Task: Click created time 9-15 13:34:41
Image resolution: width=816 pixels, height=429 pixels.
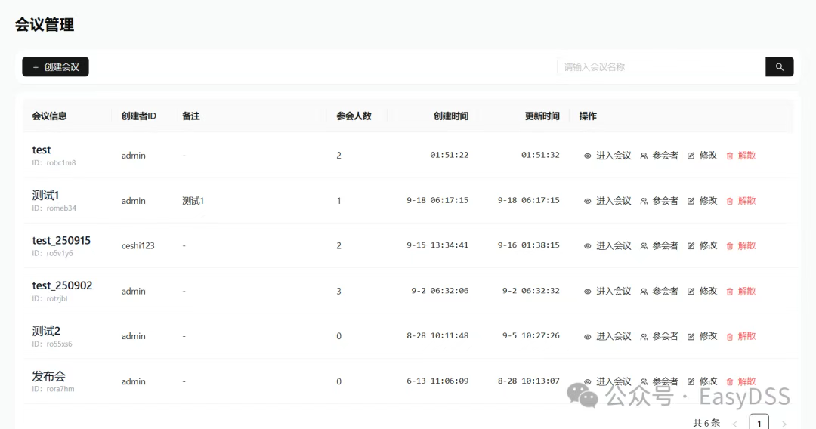Action: click(x=437, y=245)
